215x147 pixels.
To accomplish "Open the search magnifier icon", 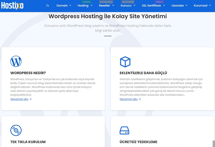I will click(x=48, y=6).
